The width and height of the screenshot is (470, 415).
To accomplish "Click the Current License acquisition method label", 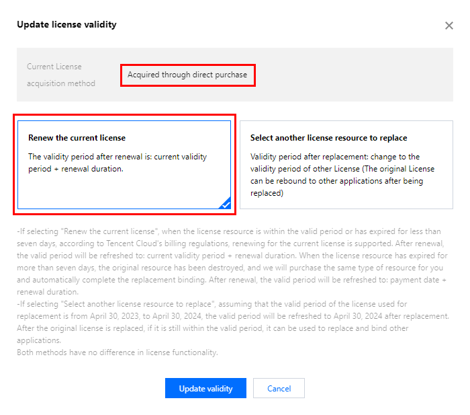I will (61, 75).
